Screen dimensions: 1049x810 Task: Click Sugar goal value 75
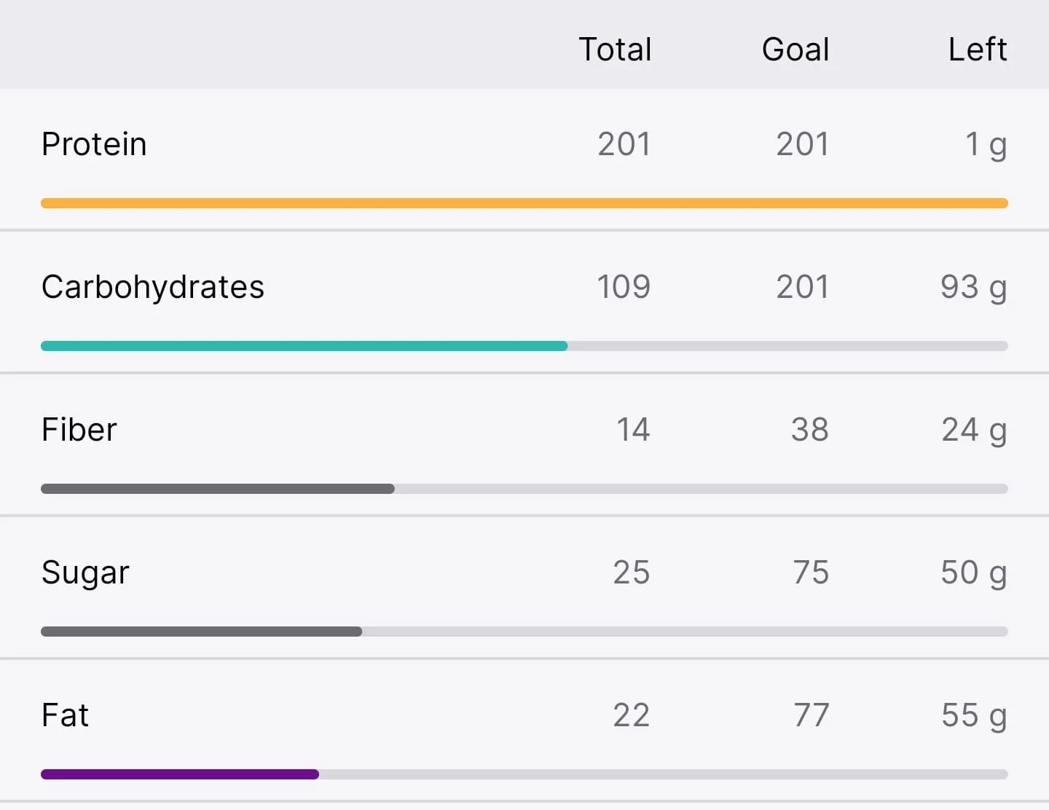[x=811, y=573]
